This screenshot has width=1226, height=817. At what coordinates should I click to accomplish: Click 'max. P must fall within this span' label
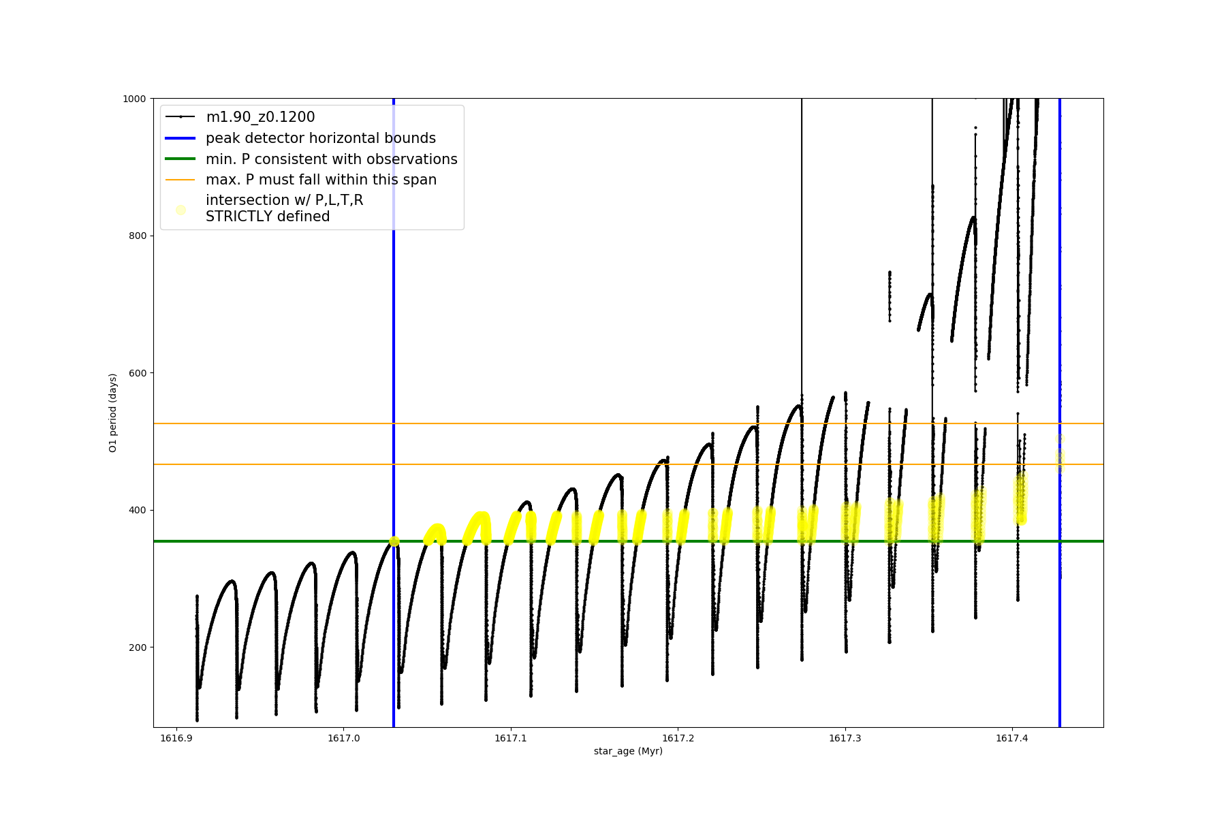[x=321, y=180]
